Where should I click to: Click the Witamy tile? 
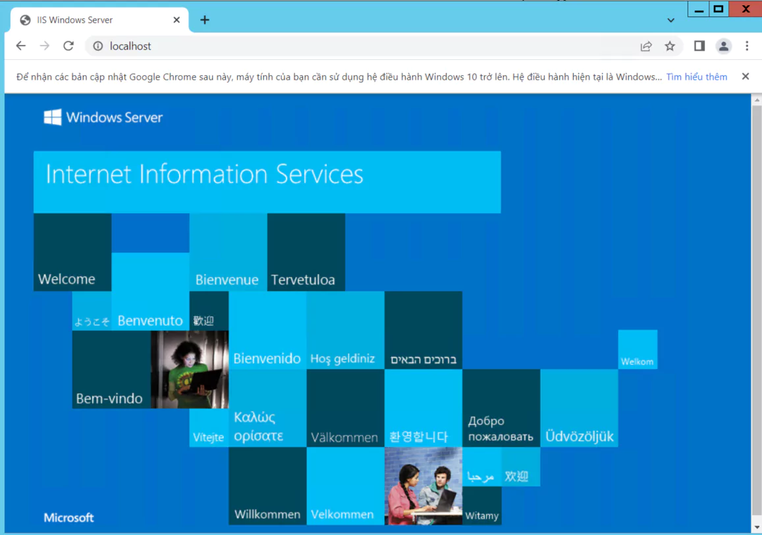[x=481, y=505]
